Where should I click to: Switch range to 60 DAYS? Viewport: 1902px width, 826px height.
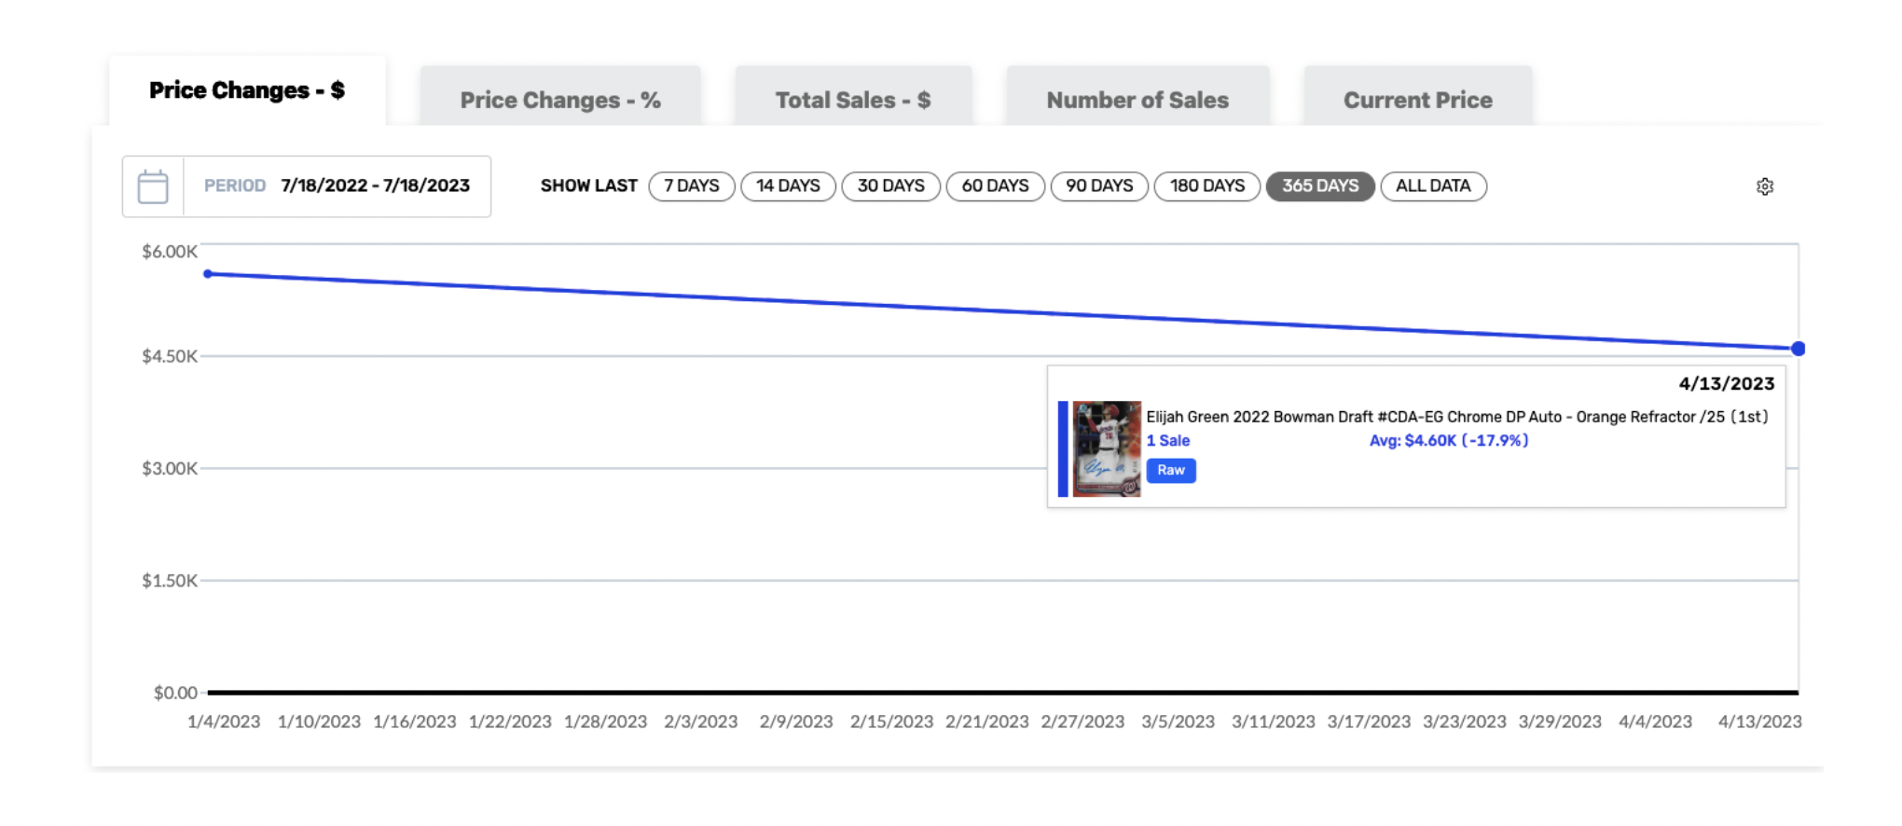tap(995, 186)
